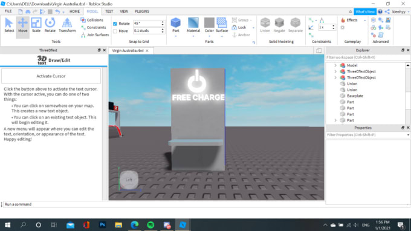
Task: Choose the Rotate tool in Tools
Action: (x=50, y=25)
